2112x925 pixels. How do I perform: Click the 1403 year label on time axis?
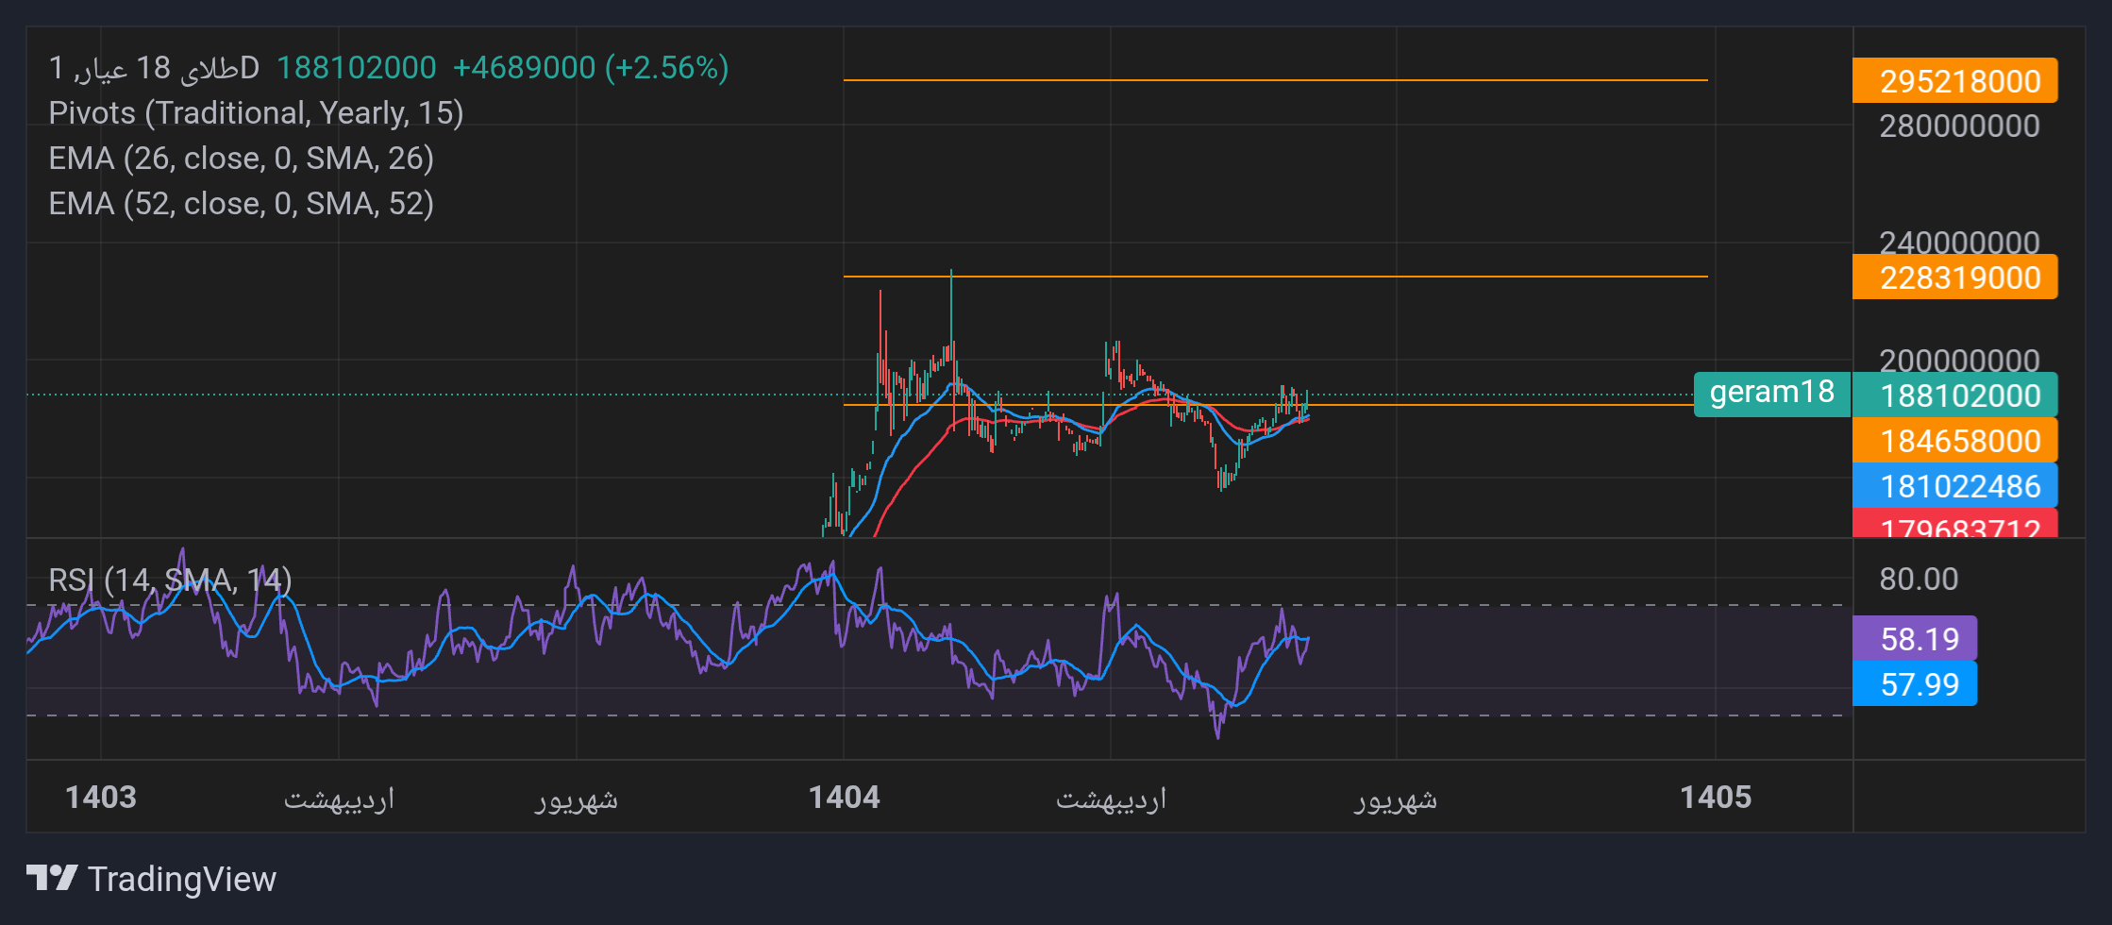101,798
